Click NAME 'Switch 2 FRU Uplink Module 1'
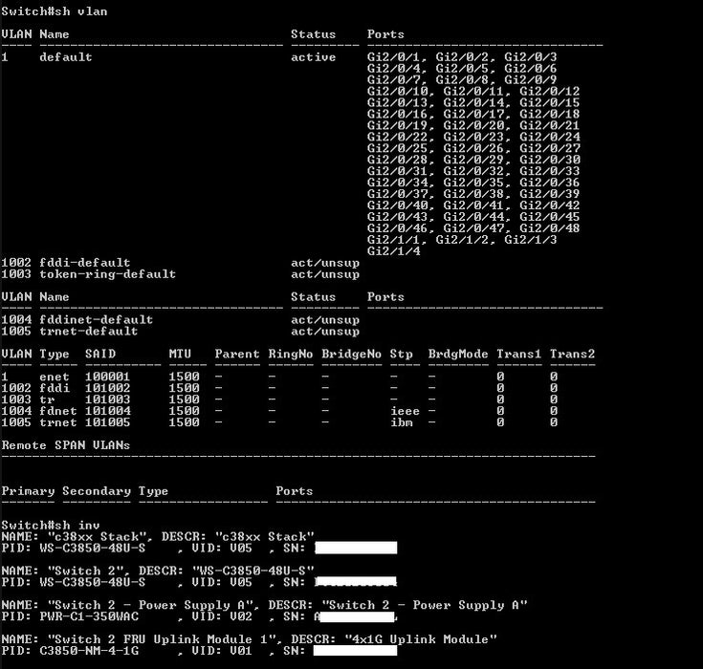This screenshot has height=669, width=703. click(161, 639)
